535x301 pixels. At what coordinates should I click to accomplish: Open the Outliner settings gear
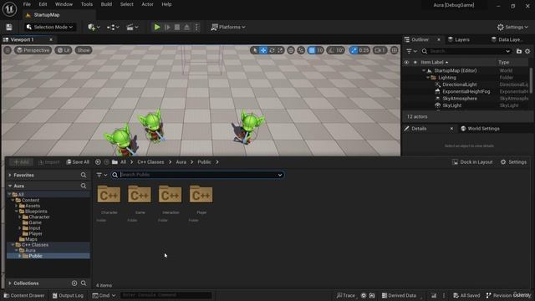point(527,51)
